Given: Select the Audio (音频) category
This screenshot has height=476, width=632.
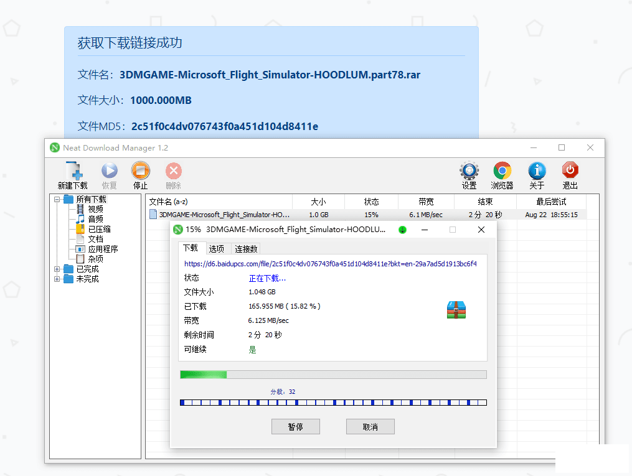Looking at the screenshot, I should point(95,219).
